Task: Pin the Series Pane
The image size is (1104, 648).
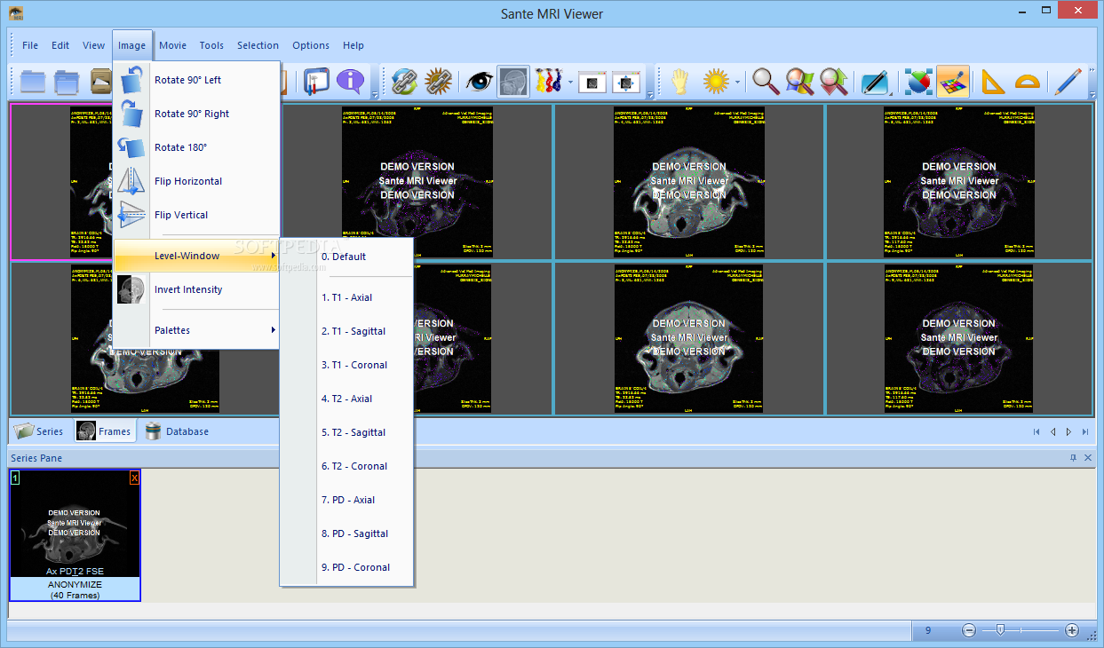Action: point(1073,458)
